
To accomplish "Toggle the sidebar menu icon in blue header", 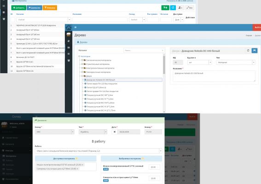I will pyautogui.click(x=75, y=27).
